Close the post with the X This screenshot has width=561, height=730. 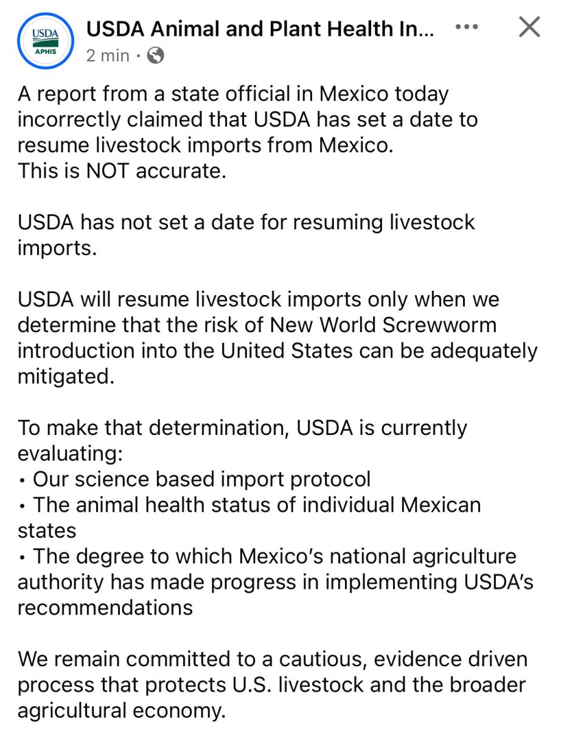point(528,27)
